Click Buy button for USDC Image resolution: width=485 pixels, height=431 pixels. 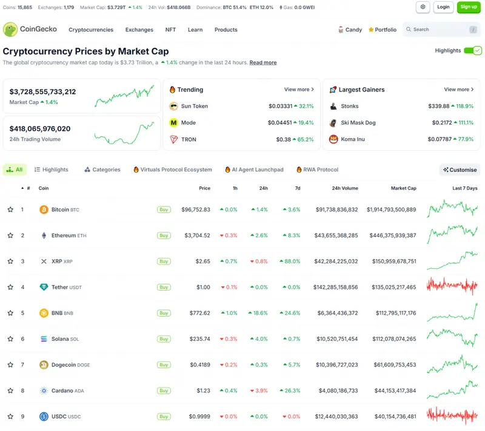tap(164, 416)
